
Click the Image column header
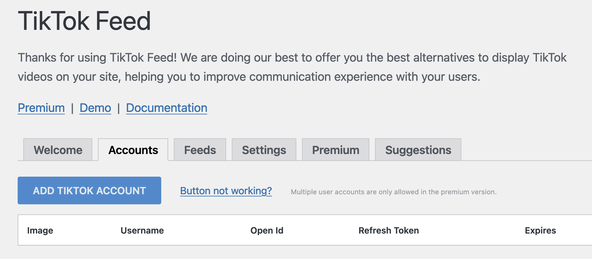coord(40,230)
